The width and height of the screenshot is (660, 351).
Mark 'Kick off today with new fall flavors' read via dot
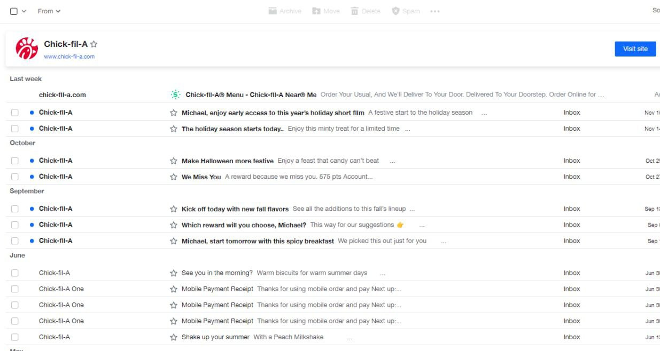[32, 209]
